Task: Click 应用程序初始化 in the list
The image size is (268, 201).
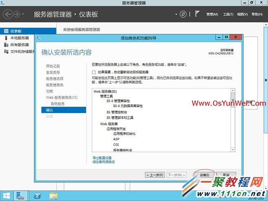Action: coord(124,134)
